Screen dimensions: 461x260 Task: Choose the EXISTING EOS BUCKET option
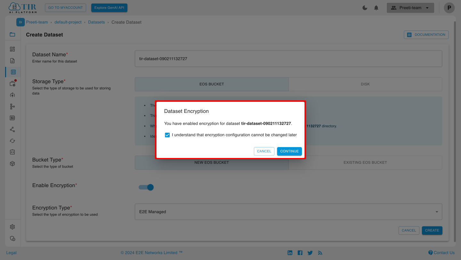click(365, 162)
